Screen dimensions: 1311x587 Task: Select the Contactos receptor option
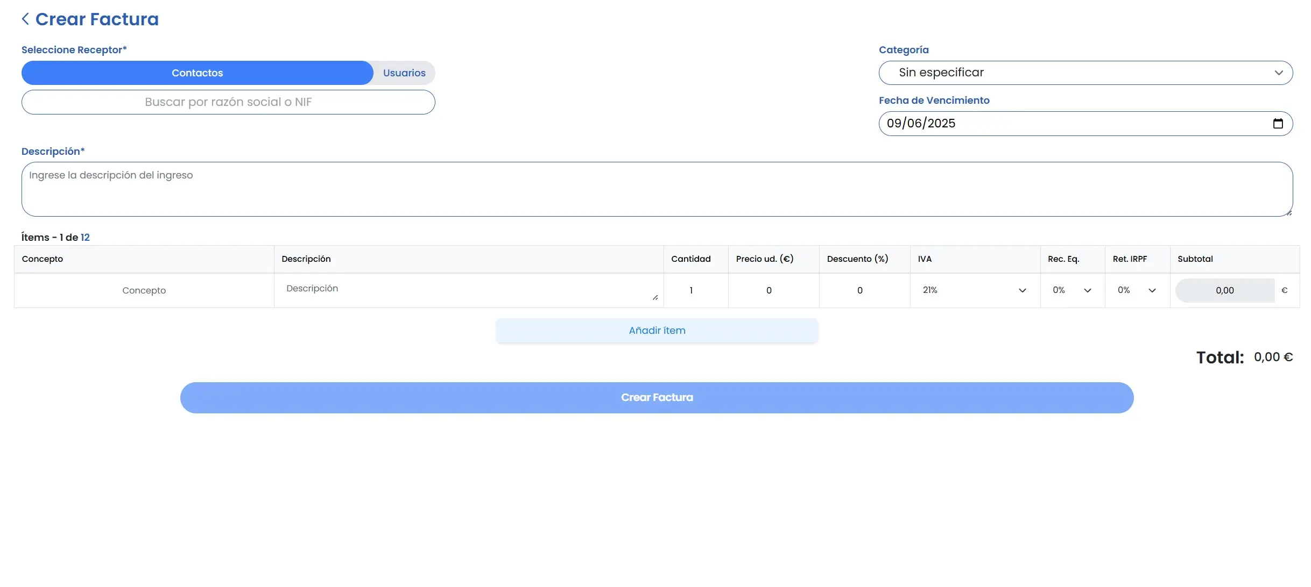198,73
